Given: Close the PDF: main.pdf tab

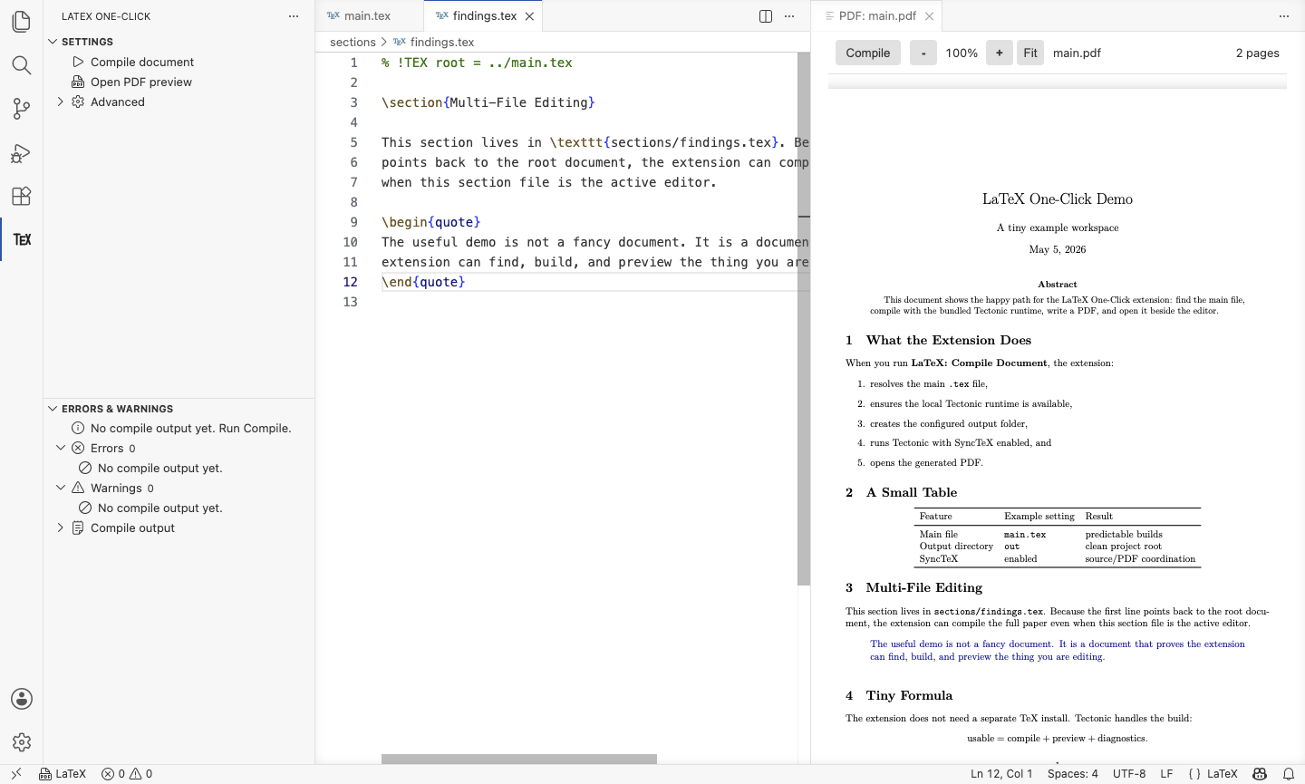Looking at the screenshot, I should coord(929,16).
